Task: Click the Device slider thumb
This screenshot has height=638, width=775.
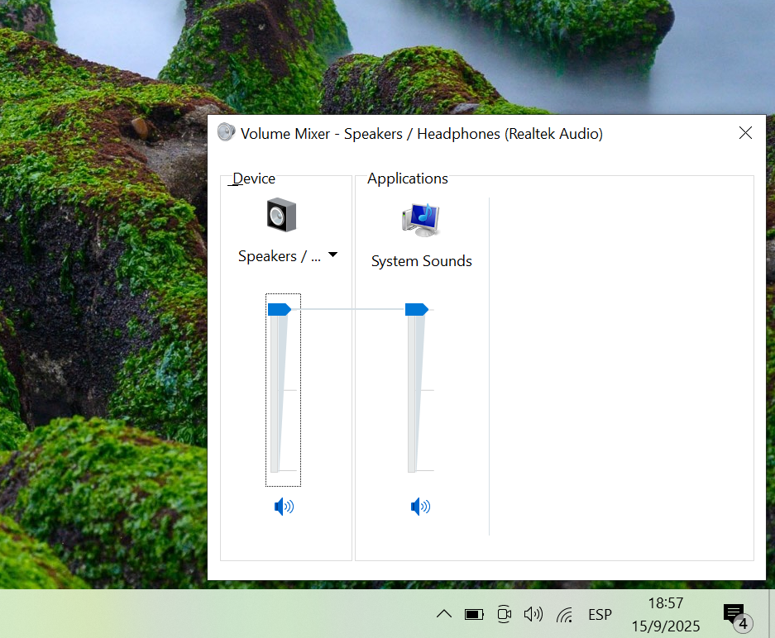Action: (279, 309)
